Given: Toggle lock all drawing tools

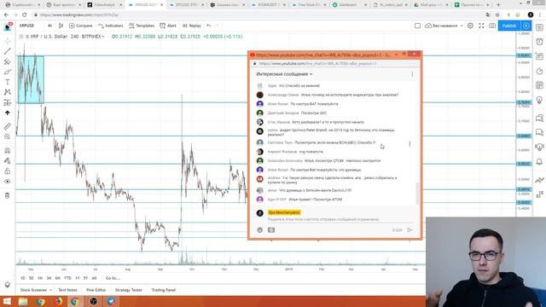Looking at the screenshot, I should (8, 171).
